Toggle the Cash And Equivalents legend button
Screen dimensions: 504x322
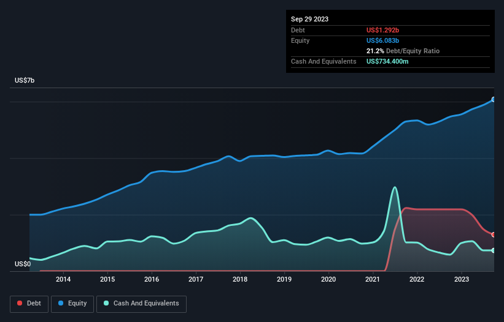pyautogui.click(x=141, y=304)
